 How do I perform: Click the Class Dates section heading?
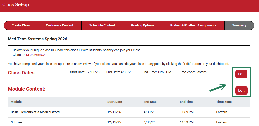tap(22, 73)
